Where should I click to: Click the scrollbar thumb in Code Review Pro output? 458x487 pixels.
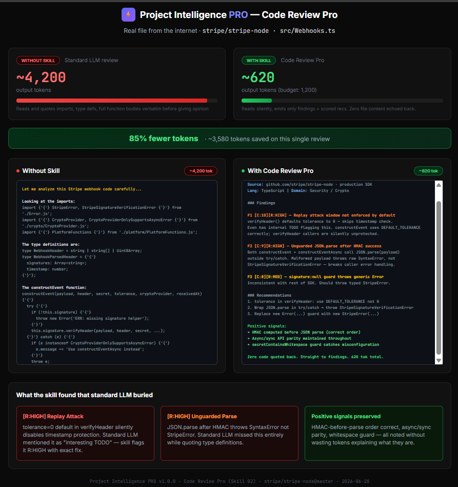[x=439, y=278]
